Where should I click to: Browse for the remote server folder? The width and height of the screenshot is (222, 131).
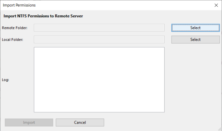pyautogui.click(x=195, y=28)
